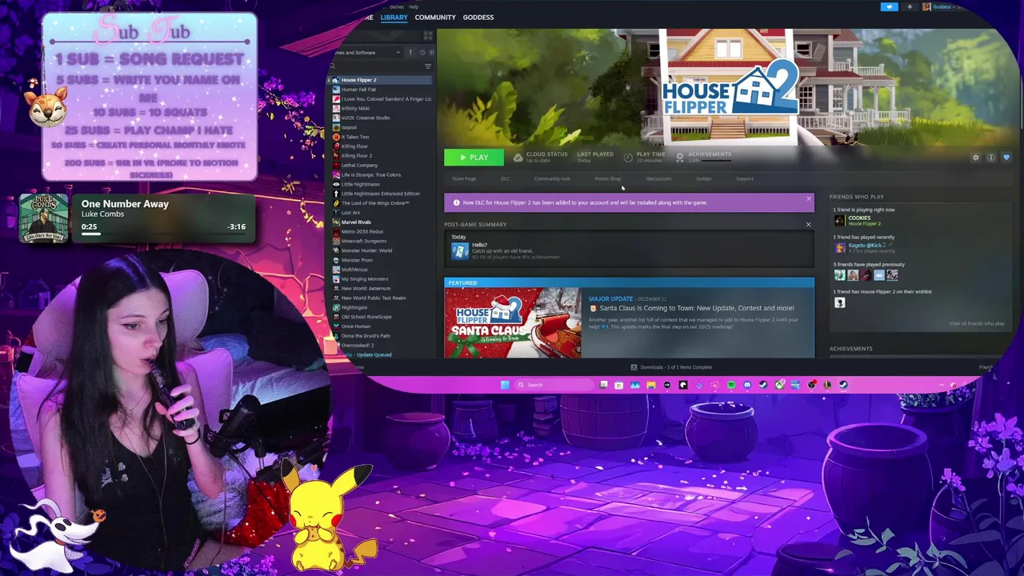The height and width of the screenshot is (576, 1024).
Task: Open Spotify from the taskbar
Action: click(x=731, y=385)
